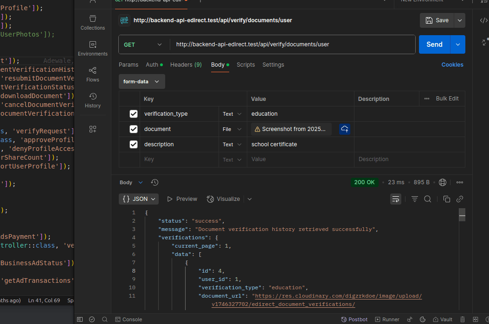The height and width of the screenshot is (324, 489).
Task: Click the sync status check icon
Action: coord(92,319)
